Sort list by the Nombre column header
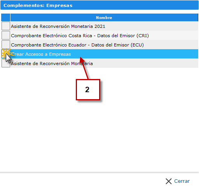 (104, 17)
